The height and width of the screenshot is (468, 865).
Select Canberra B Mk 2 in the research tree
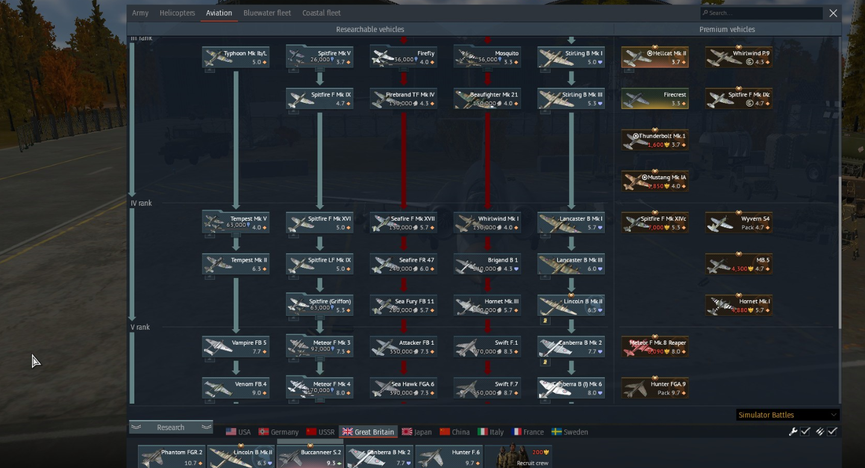[x=571, y=348]
